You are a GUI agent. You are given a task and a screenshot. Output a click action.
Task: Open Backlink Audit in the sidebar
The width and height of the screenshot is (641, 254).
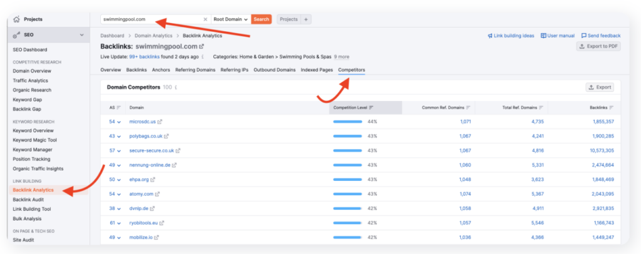[x=28, y=200]
